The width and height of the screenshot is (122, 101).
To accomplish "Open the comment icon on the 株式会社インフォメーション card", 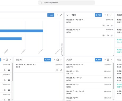I will tap(57, 70).
